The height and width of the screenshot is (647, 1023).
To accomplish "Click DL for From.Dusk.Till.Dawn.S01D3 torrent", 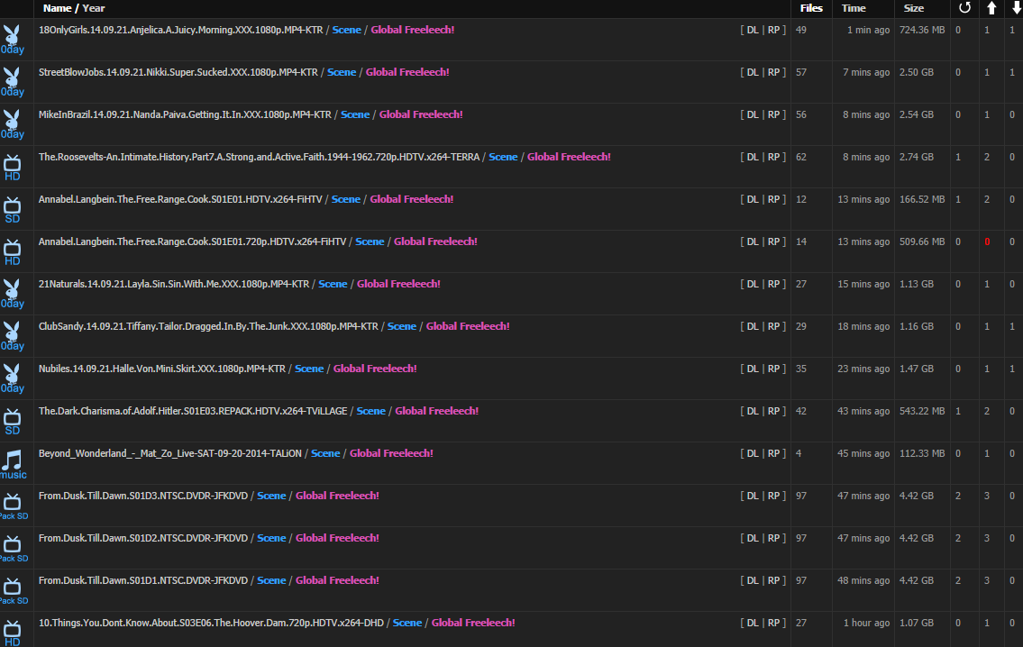I will click(753, 496).
